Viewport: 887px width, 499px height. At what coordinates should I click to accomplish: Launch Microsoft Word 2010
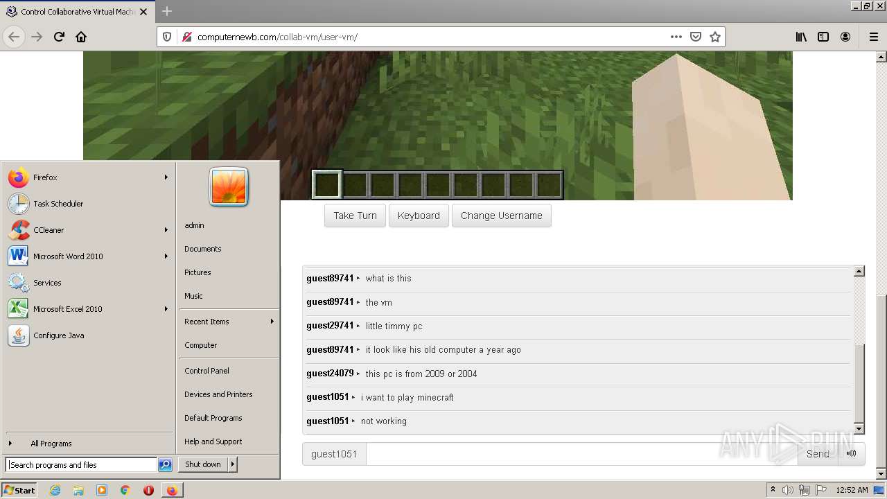87,256
